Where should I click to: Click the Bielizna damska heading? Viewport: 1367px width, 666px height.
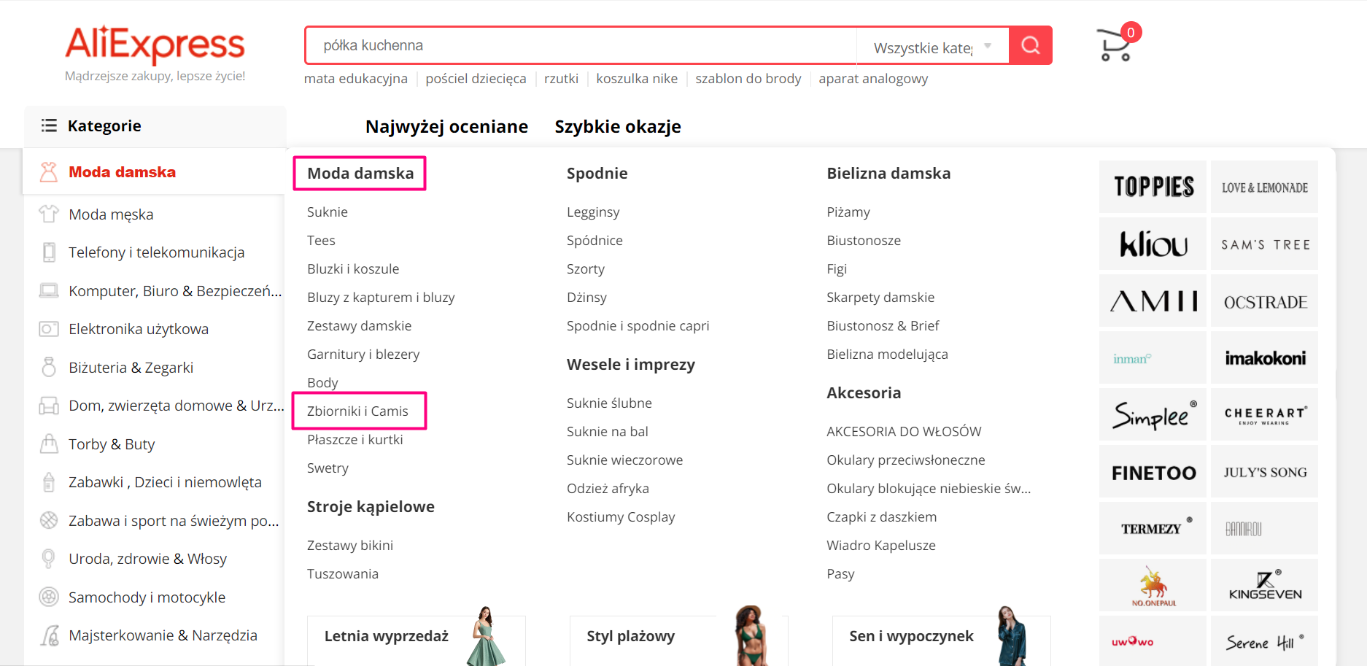(888, 173)
